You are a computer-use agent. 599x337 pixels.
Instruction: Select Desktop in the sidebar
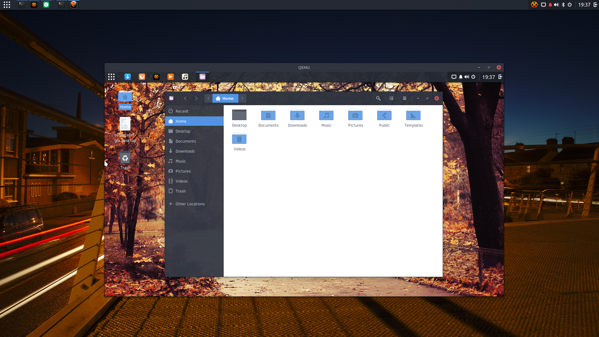[x=194, y=131]
